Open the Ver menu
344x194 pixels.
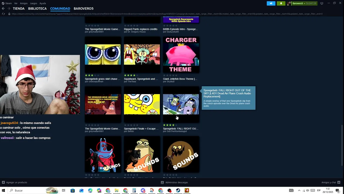click(x=16, y=3)
